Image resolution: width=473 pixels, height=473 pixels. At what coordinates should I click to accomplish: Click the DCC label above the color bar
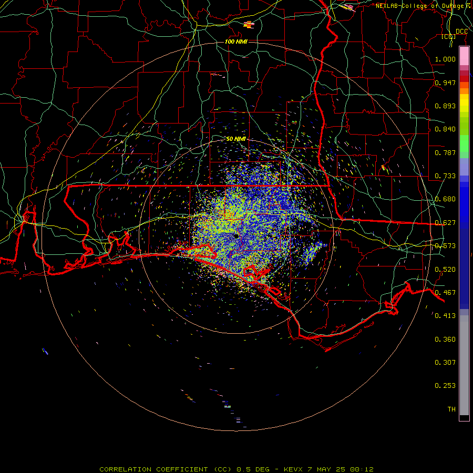click(461, 32)
